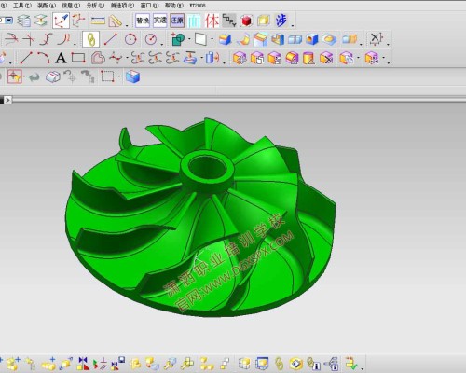The height and width of the screenshot is (373, 466).
Task: Click the red cube icon
Action: (x=246, y=21)
